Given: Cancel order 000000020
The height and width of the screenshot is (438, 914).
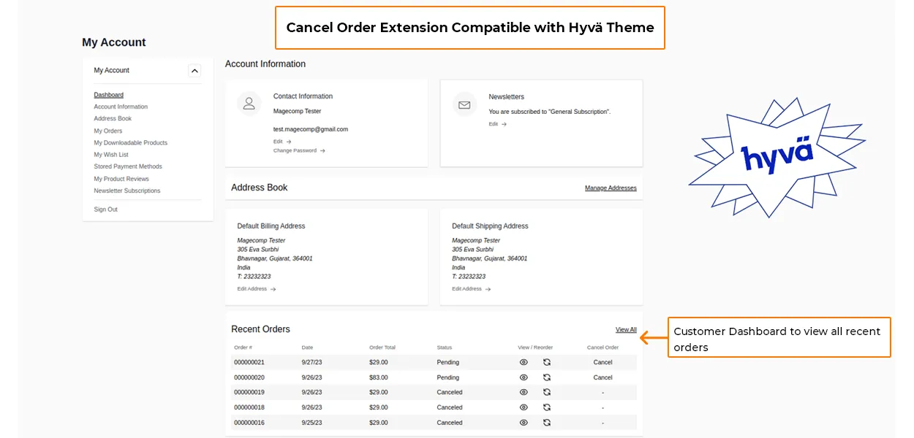Looking at the screenshot, I should [x=603, y=377].
